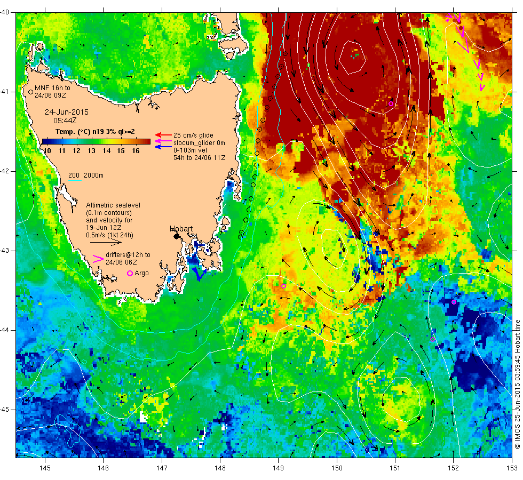Click the 16 value on the temperature scale

pyautogui.click(x=136, y=150)
